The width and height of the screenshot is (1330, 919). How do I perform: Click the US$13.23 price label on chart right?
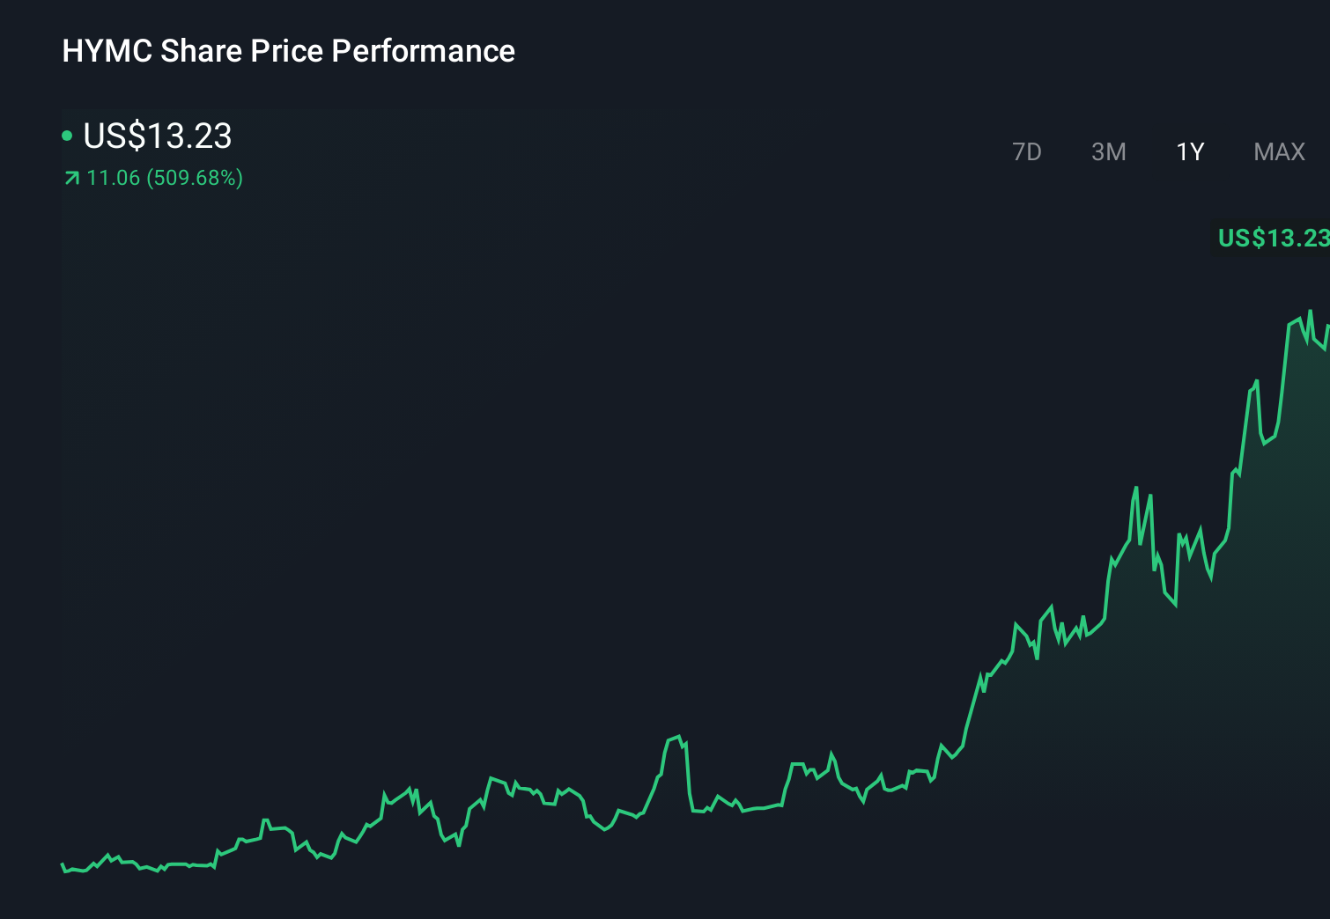point(1271,238)
